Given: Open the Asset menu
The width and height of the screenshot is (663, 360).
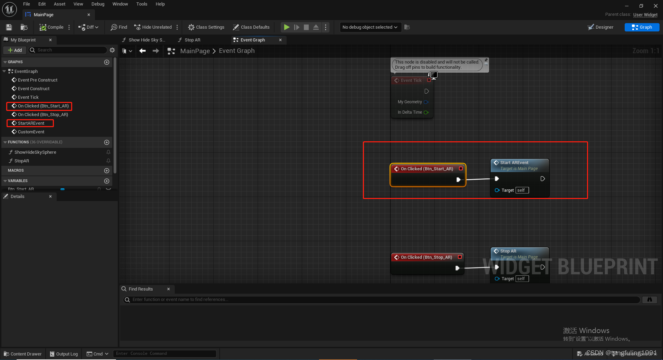Looking at the screenshot, I should [x=59, y=4].
